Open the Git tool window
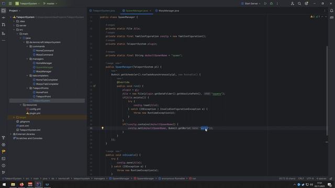335x188 pixels. pyautogui.click(x=4, y=172)
